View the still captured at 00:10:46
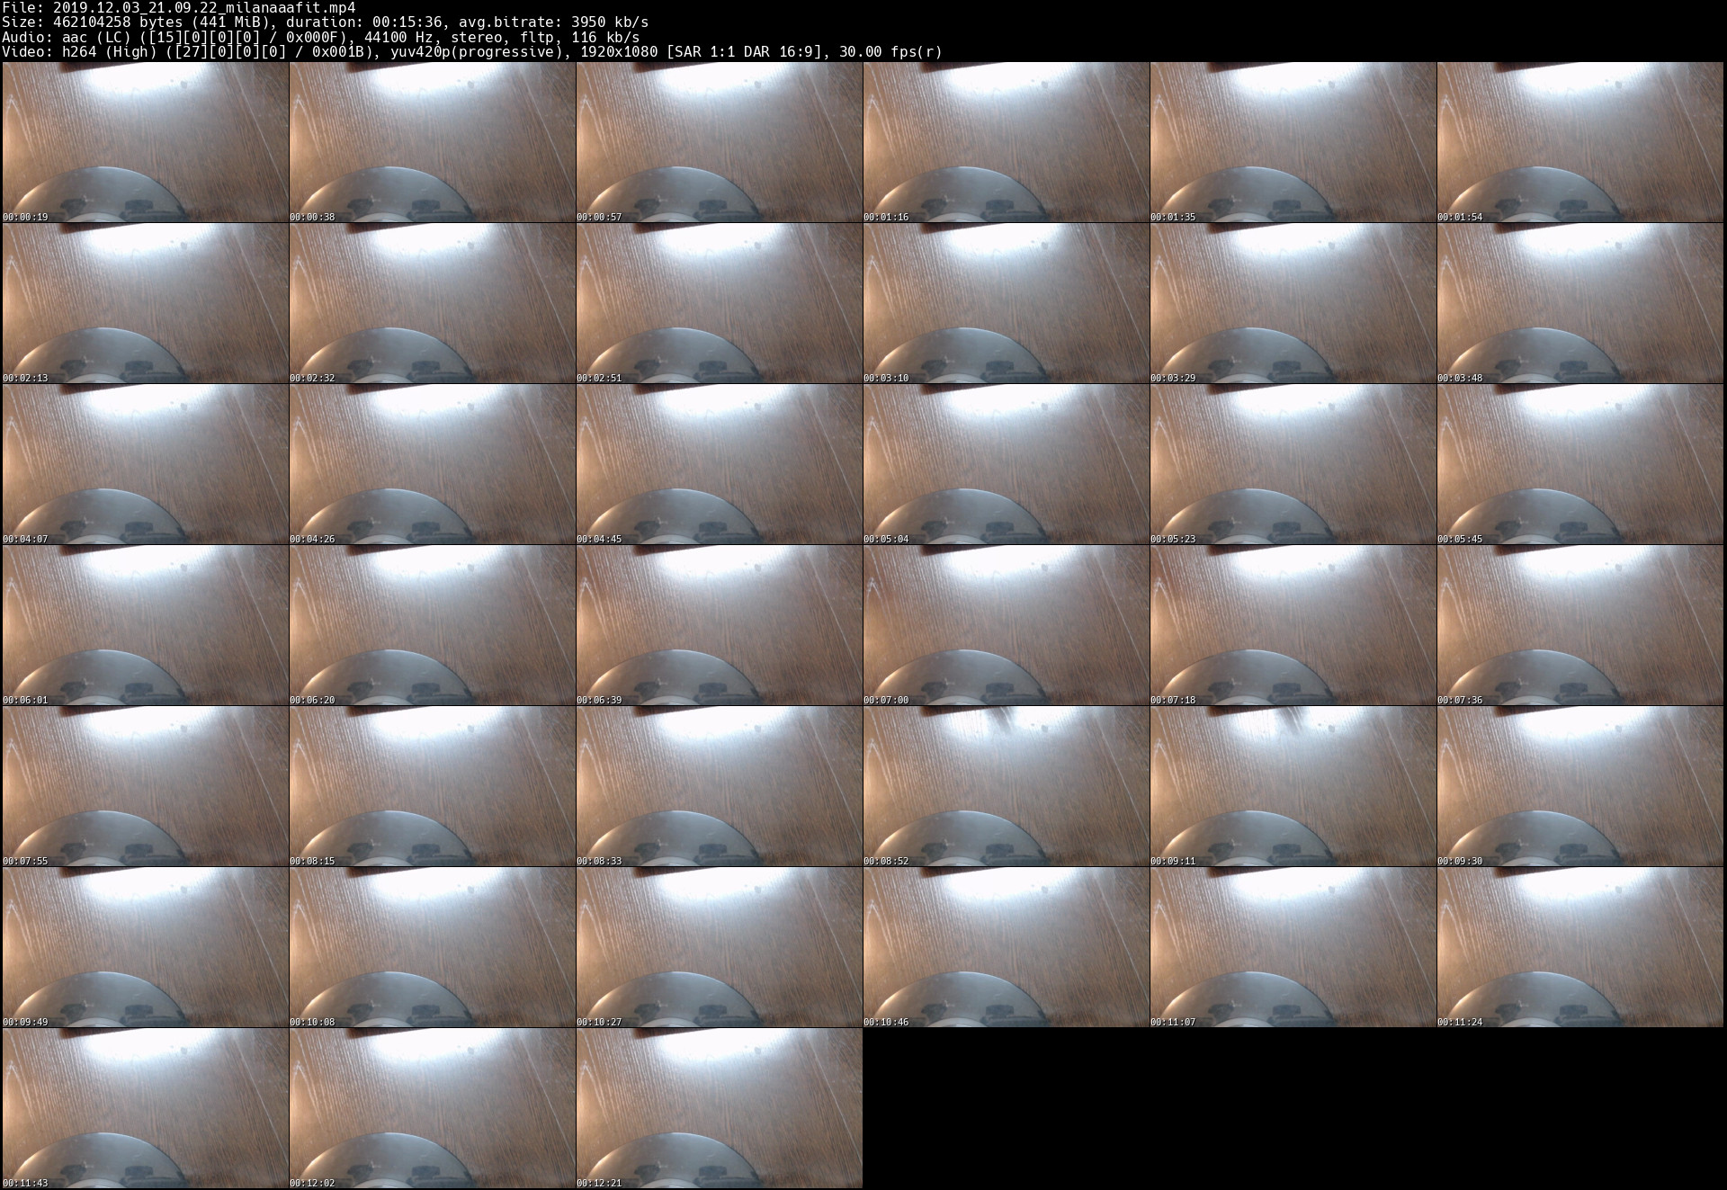Image resolution: width=1727 pixels, height=1190 pixels. [x=1006, y=947]
